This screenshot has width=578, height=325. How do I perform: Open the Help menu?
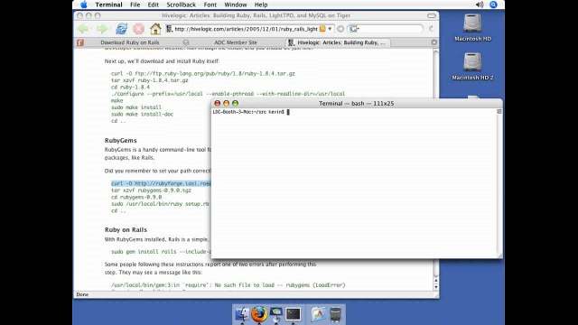pyautogui.click(x=261, y=5)
